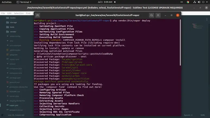Click the Sublime Text minimap
Screen dimensions: 210x118
[x=198, y=26]
